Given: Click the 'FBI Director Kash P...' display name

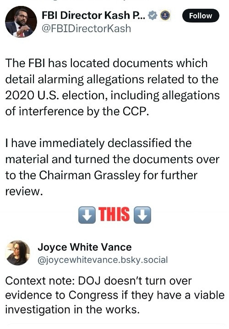Looking at the screenshot, I should coord(93,15).
